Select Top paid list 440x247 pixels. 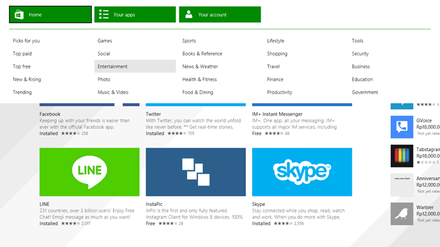pos(22,53)
